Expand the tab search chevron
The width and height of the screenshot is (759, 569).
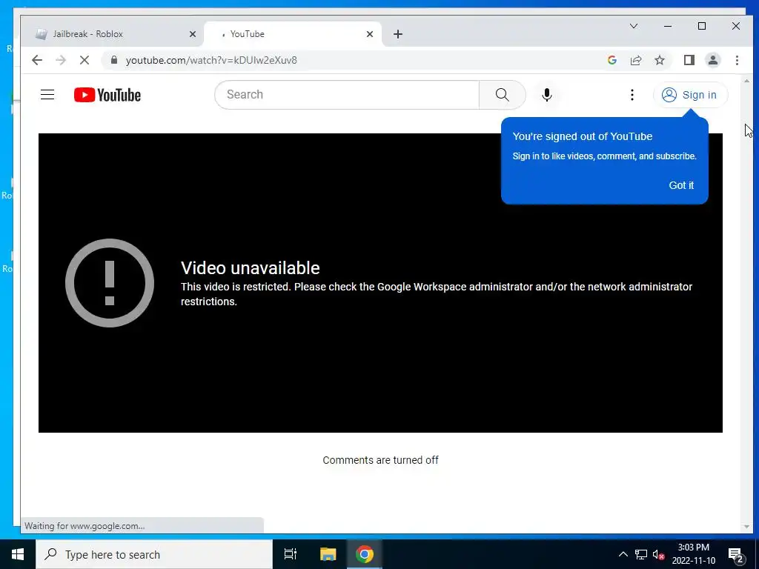[634, 26]
